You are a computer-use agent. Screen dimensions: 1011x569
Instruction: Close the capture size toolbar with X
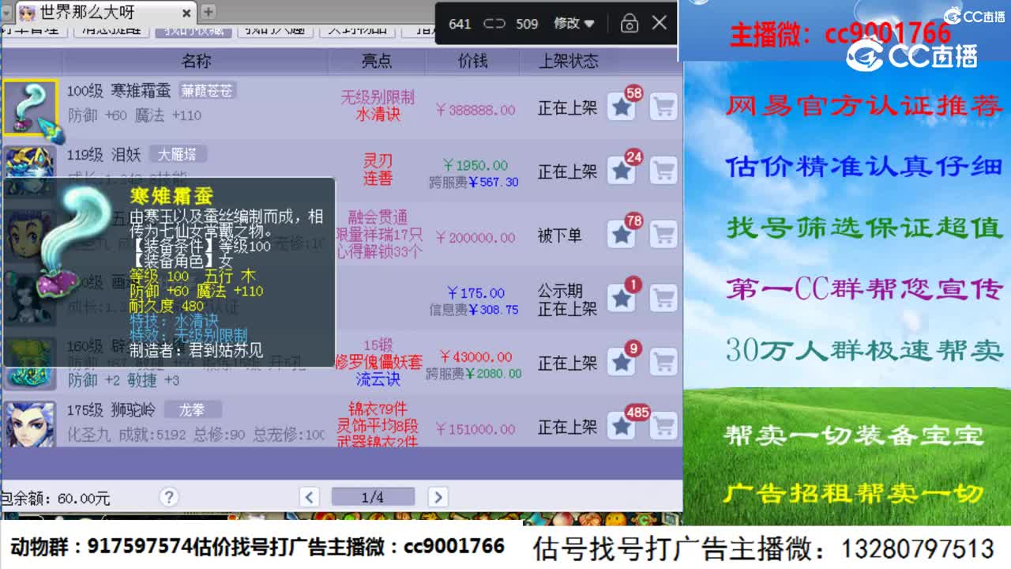tap(660, 23)
